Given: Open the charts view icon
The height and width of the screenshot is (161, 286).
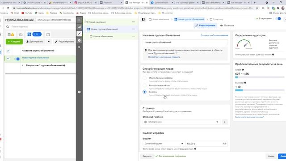Looking at the screenshot, I should [x=80, y=27].
